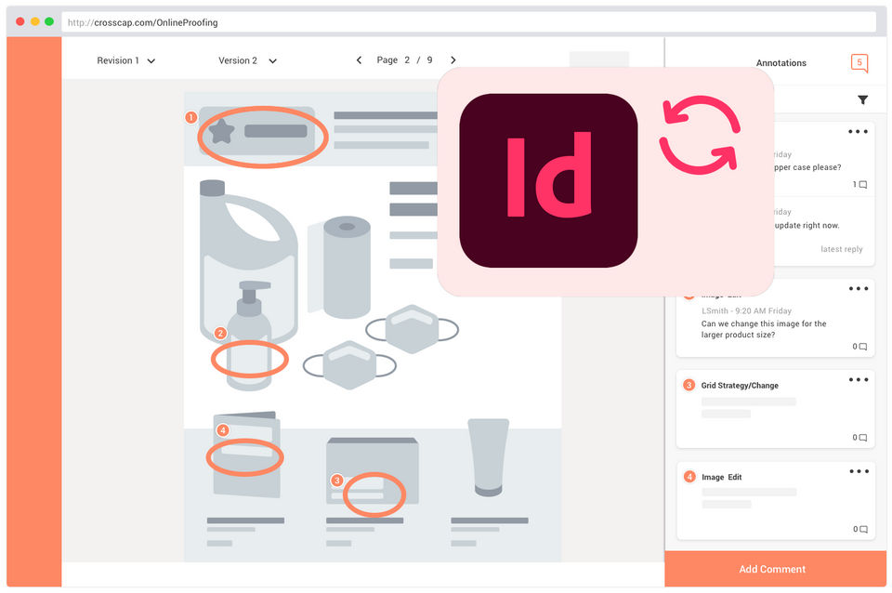Click reply icon on the LSmith comment

click(859, 347)
